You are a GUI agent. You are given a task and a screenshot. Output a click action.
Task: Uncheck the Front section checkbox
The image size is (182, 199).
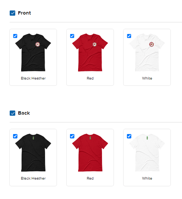tap(12, 13)
